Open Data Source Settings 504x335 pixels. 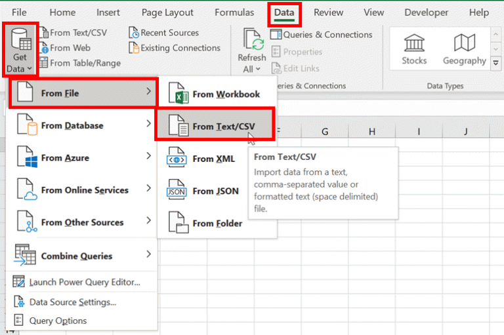pos(81,302)
